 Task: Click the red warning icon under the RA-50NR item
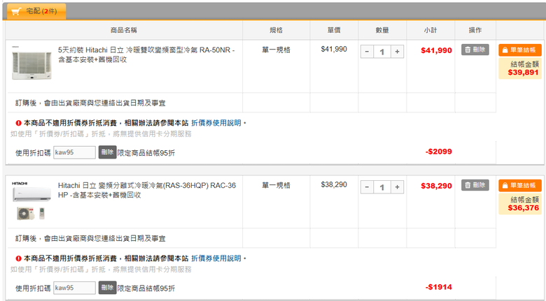(x=18, y=123)
